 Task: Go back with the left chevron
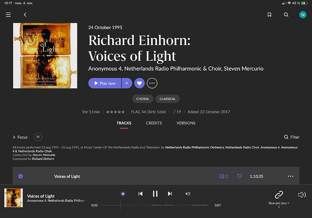point(25,15)
